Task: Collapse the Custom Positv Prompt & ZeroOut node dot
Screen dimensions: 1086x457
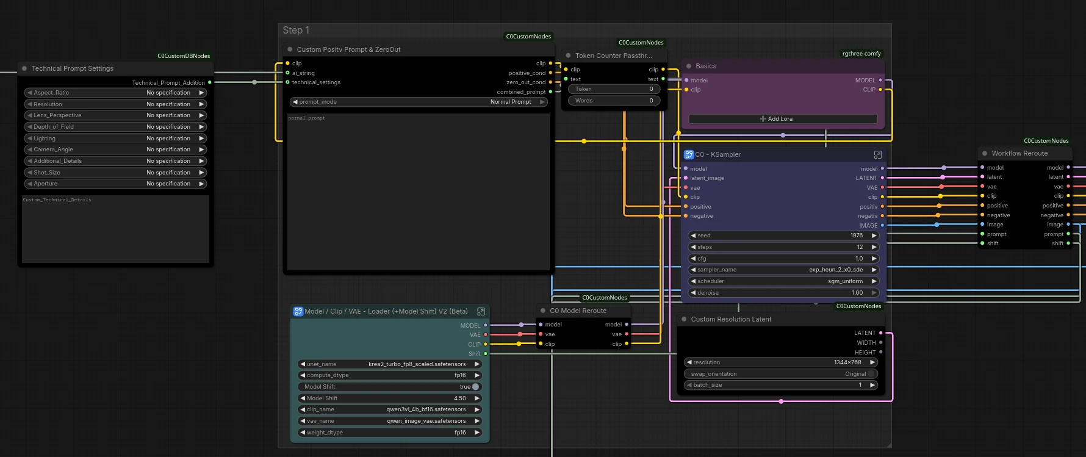Action: coord(290,49)
